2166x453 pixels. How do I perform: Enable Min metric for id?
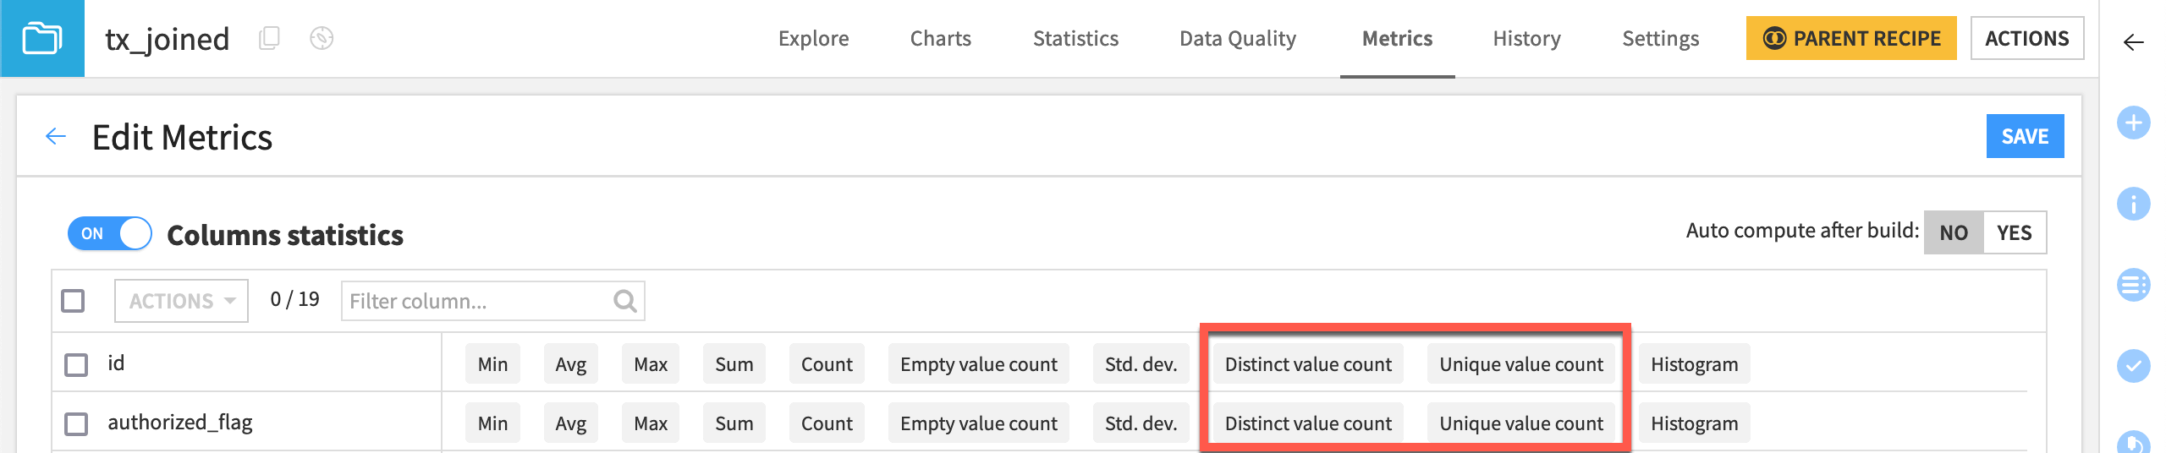coord(492,364)
